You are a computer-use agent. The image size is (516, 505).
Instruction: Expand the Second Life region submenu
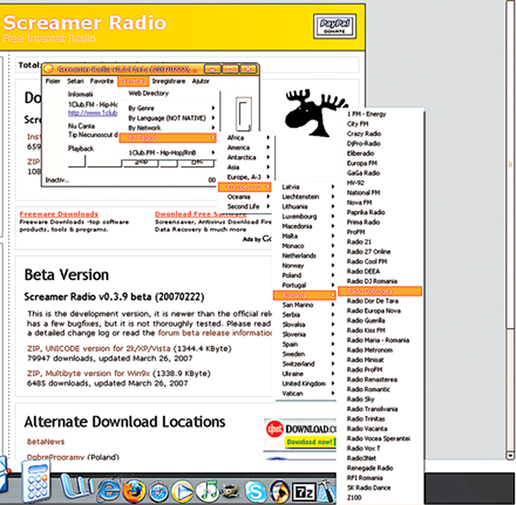(245, 207)
